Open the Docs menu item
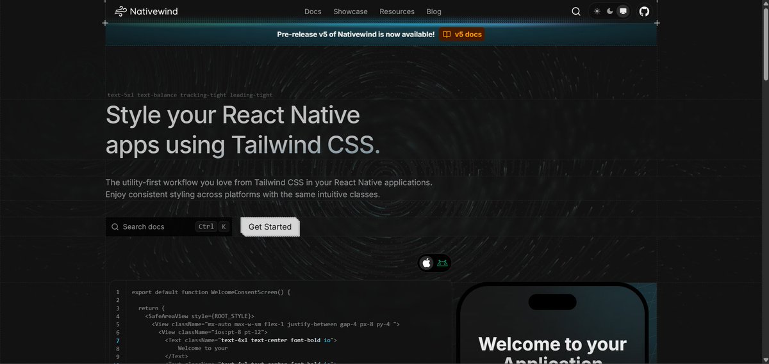This screenshot has width=769, height=364. tap(313, 12)
